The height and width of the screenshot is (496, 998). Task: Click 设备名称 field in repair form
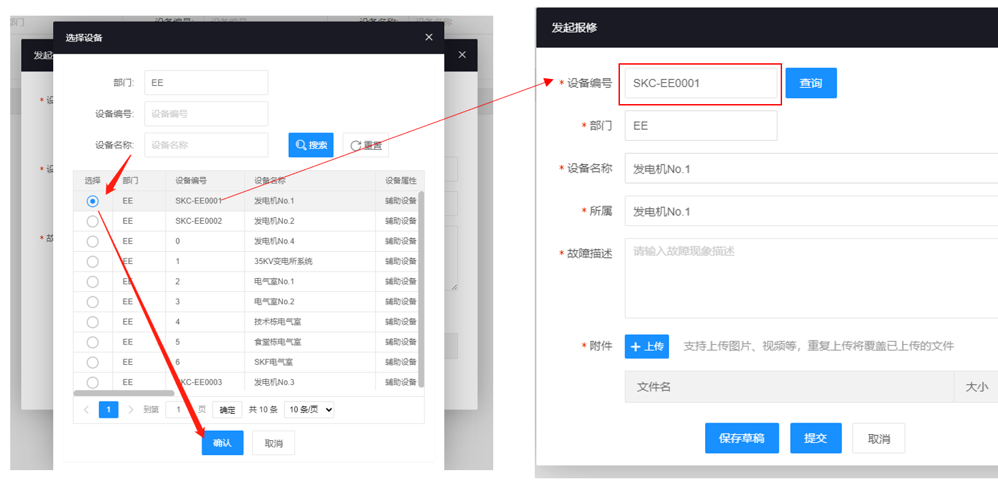[x=811, y=168]
